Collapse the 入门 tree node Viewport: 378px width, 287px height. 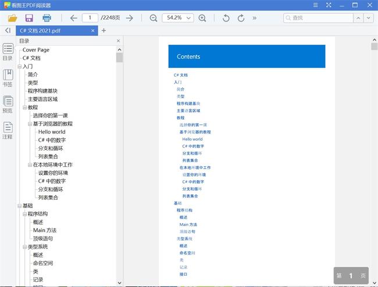[20, 66]
